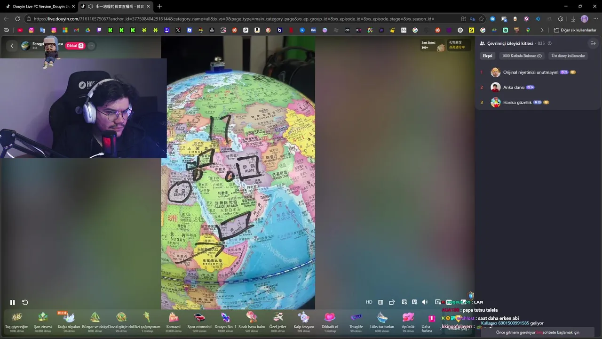Send the Spor otomobil gift

(x=199, y=322)
